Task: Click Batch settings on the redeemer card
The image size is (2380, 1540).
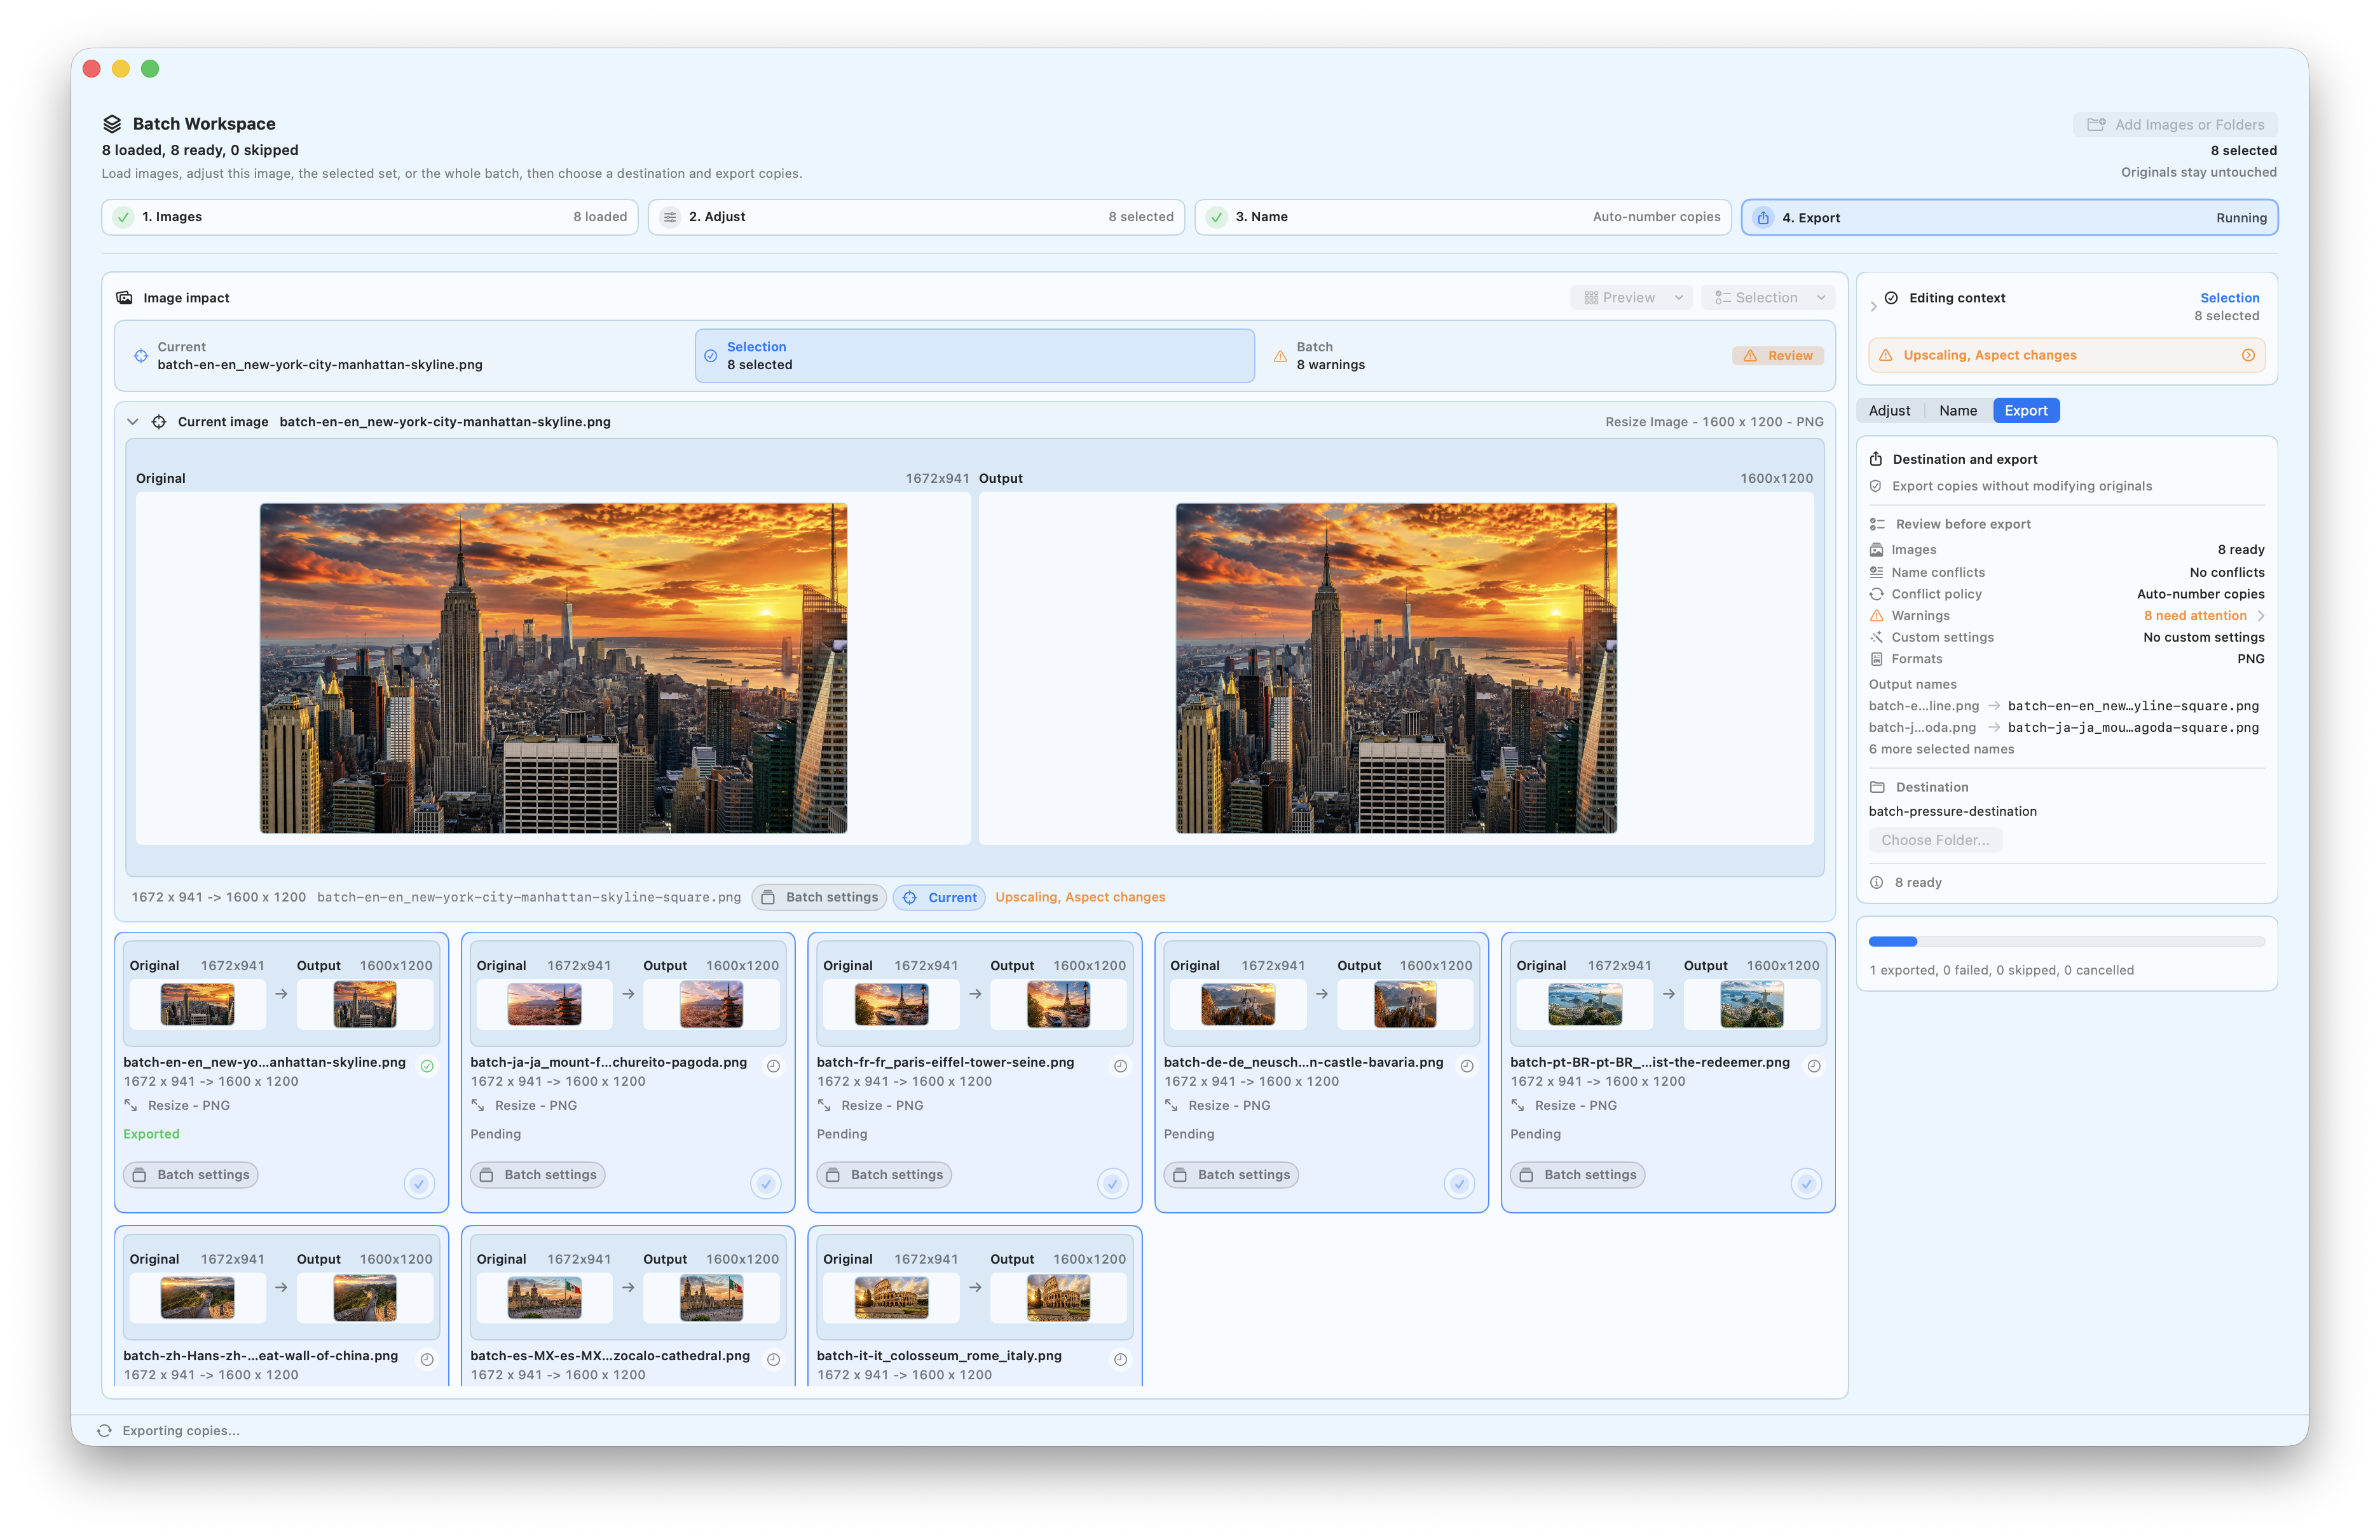Action: 1577,1175
